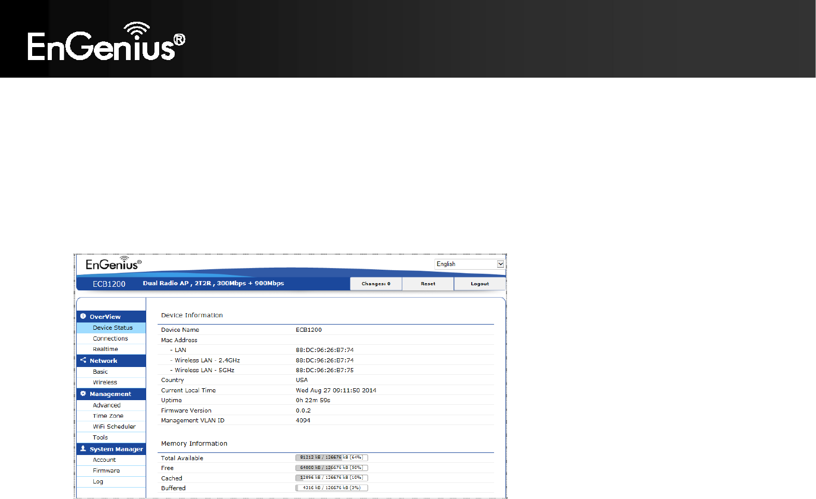Click the Memory Information heading
The width and height of the screenshot is (816, 499).
[194, 444]
